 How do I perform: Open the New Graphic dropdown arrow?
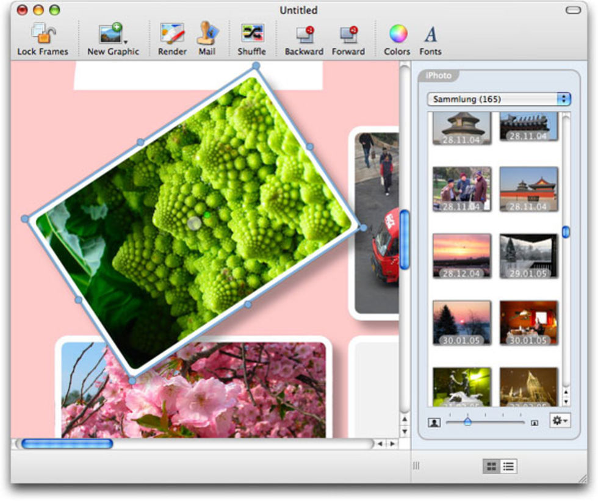pos(126,41)
